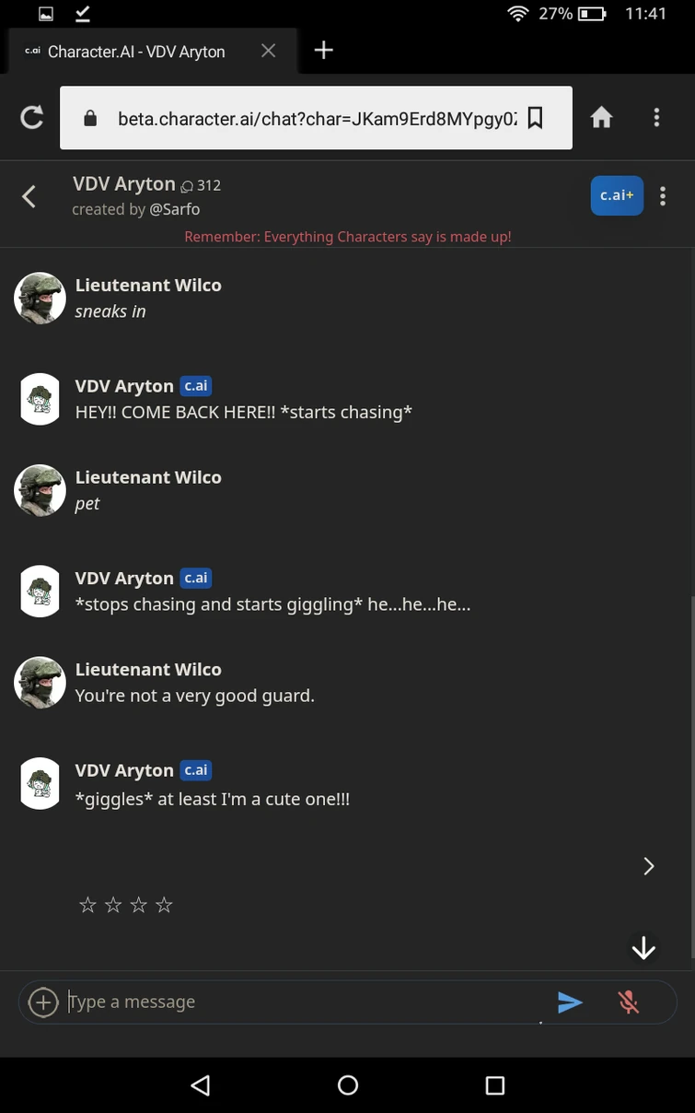This screenshot has height=1113, width=695.
Task: Open attachments with the plus icon
Action: 43,1002
